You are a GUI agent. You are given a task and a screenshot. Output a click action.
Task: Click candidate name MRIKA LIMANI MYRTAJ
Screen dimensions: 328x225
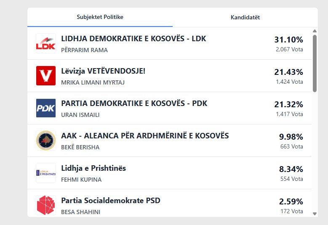pyautogui.click(x=93, y=82)
